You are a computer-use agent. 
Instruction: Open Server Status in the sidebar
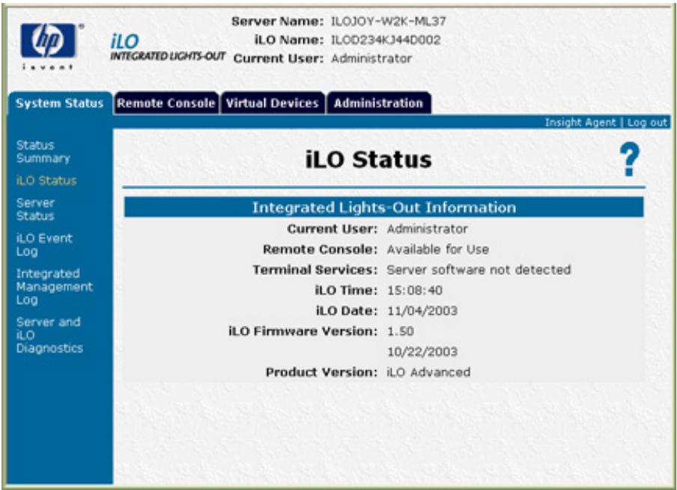click(x=35, y=209)
